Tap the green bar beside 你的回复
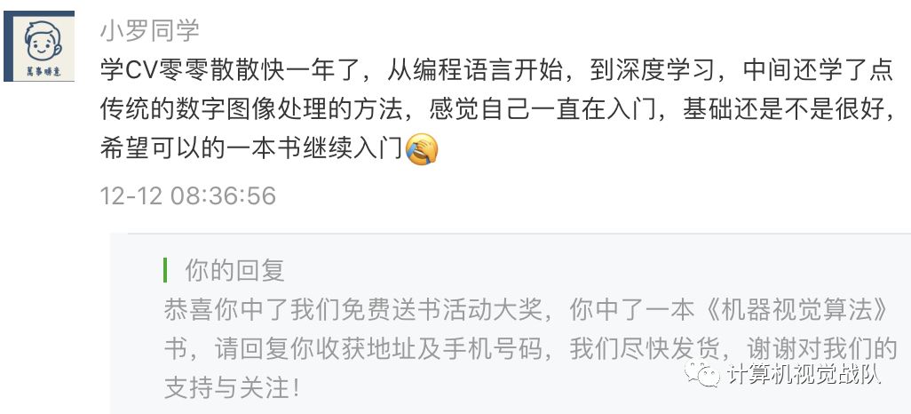Screen dimensions: 911x414 [165, 270]
